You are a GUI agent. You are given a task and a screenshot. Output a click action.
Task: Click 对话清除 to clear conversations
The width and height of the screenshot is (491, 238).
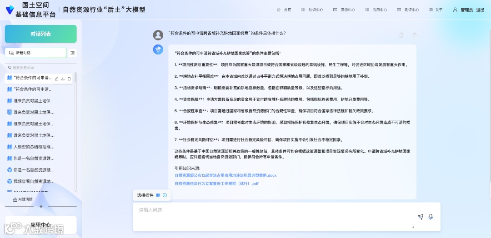click(23, 199)
